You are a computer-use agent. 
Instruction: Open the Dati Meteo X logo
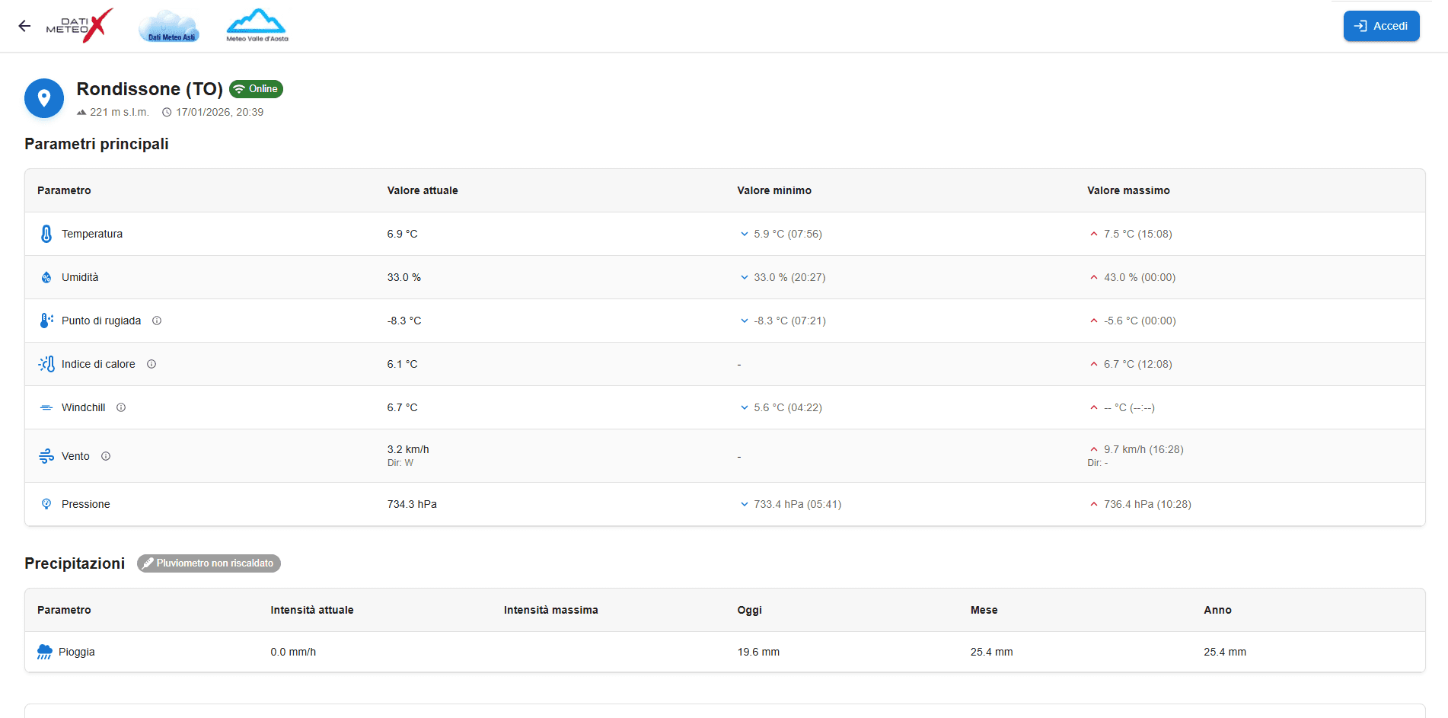pyautogui.click(x=80, y=26)
